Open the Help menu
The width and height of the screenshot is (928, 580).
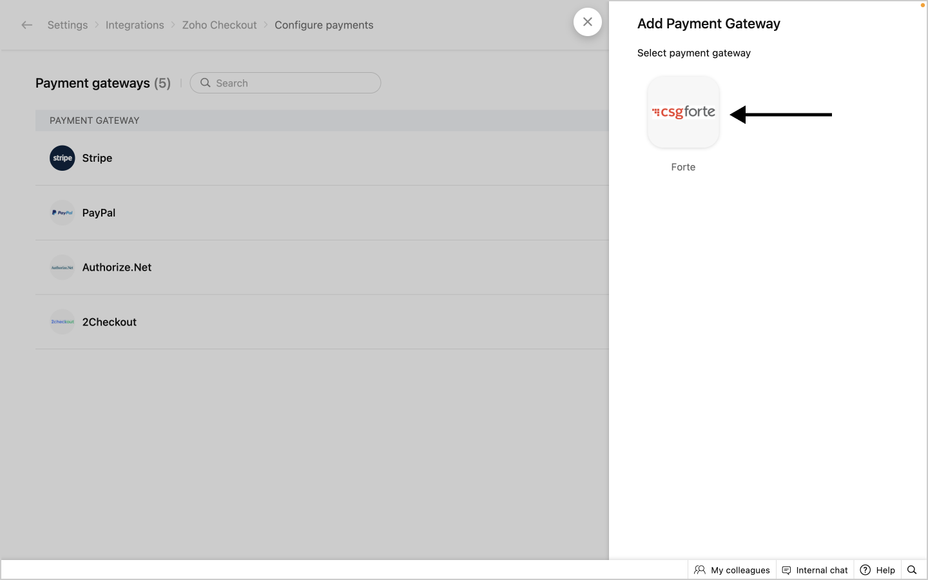coord(878,570)
